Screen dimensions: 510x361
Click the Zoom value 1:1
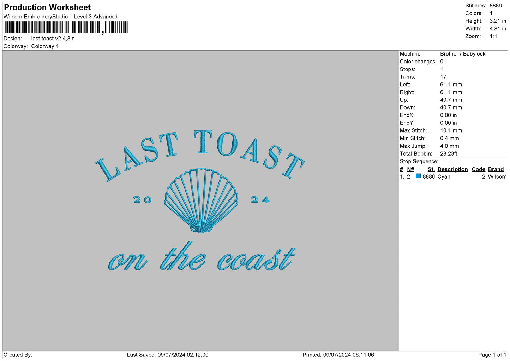pyautogui.click(x=493, y=36)
